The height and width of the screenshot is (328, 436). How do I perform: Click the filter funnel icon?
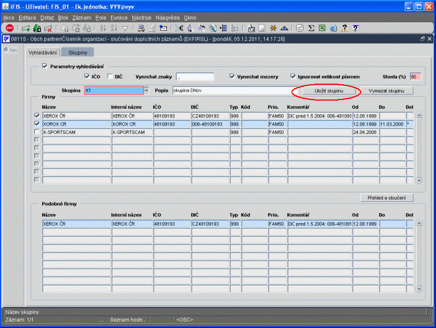point(125,28)
